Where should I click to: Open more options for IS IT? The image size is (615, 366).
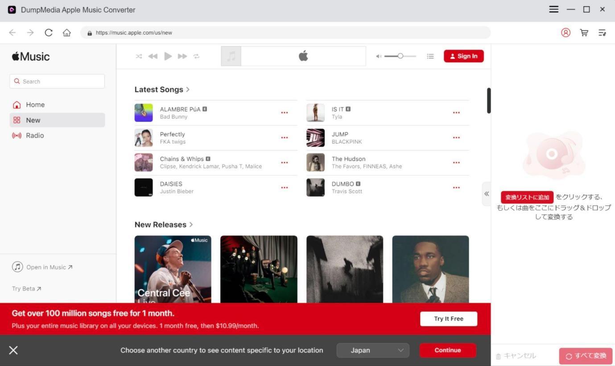pyautogui.click(x=456, y=113)
